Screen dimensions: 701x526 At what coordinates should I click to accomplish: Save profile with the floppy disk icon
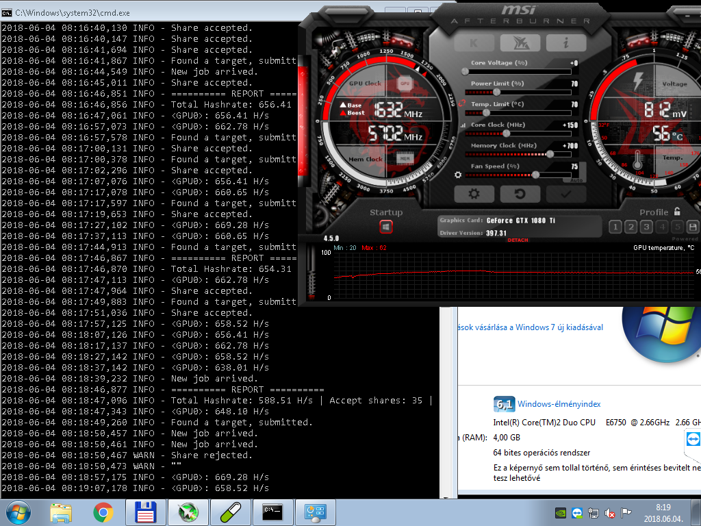click(693, 227)
